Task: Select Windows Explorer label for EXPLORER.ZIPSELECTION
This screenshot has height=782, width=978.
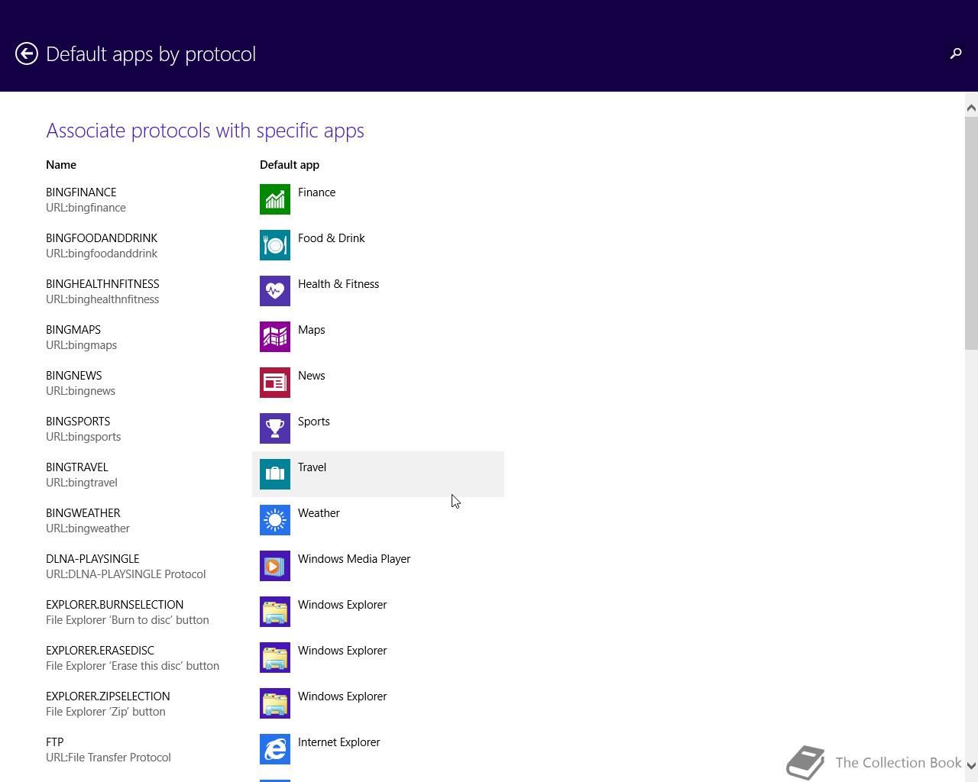Action: coord(342,696)
